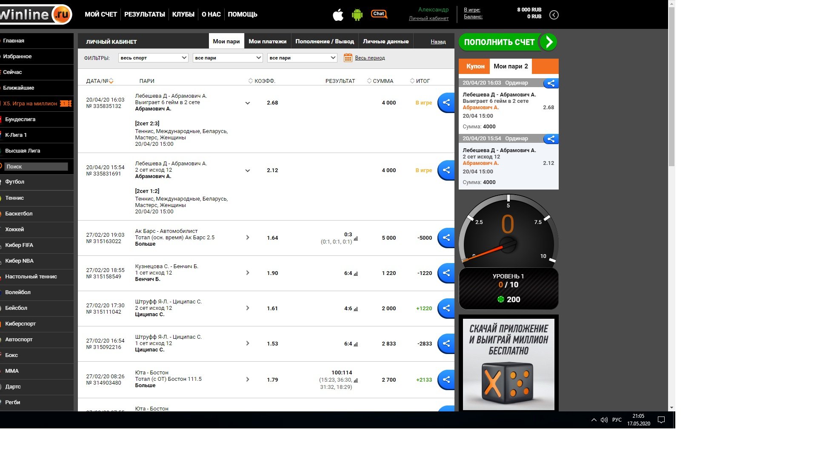Click the Apple iOS app icon
The height and width of the screenshot is (459, 817).
(338, 15)
